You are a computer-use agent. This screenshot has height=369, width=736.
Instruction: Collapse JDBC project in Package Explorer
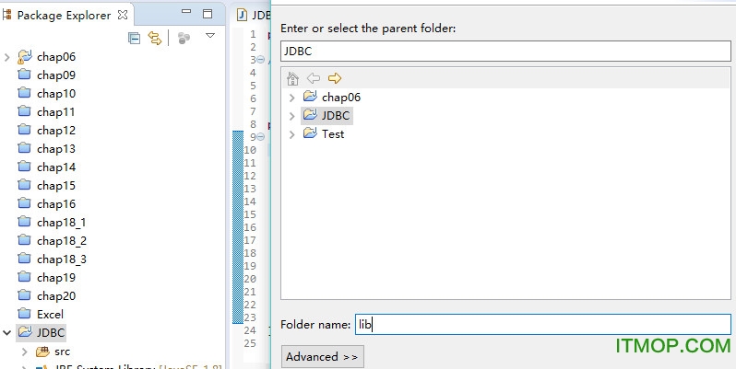click(6, 333)
